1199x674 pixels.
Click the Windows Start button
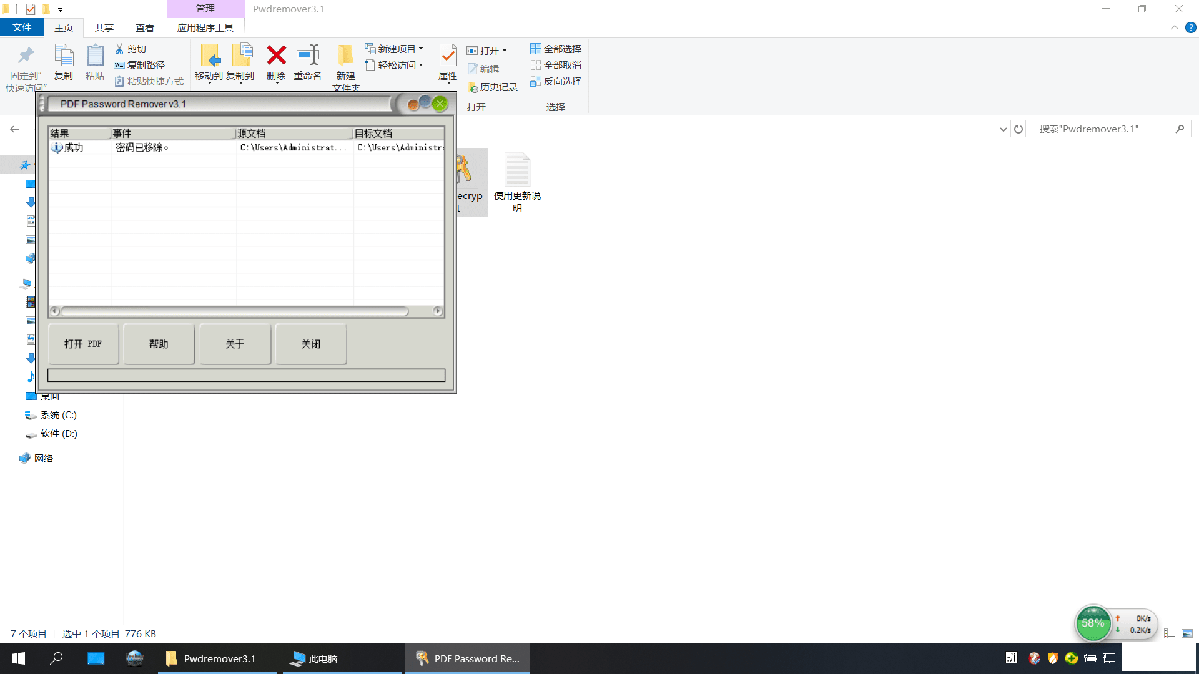point(19,658)
